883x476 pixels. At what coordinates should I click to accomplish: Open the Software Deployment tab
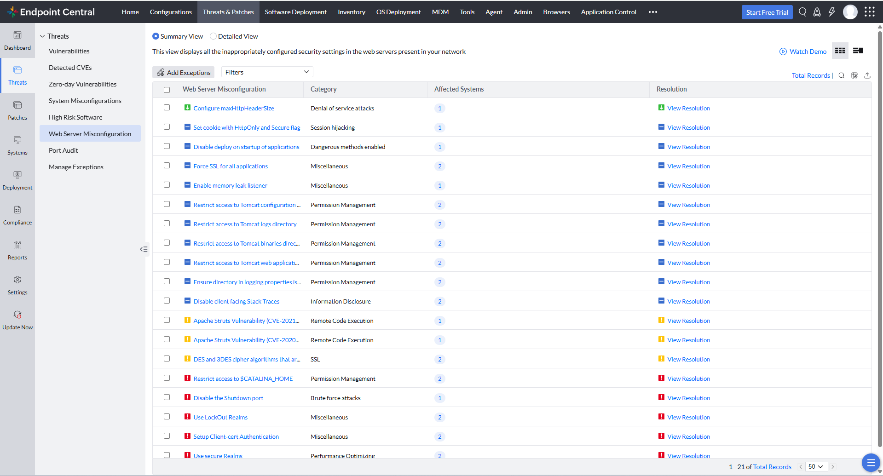click(x=295, y=12)
